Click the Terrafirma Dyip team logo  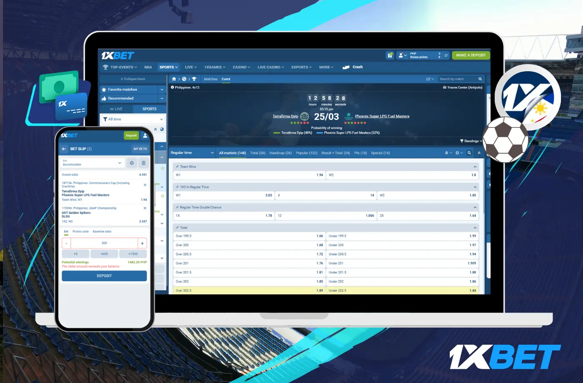pyautogui.click(x=304, y=117)
